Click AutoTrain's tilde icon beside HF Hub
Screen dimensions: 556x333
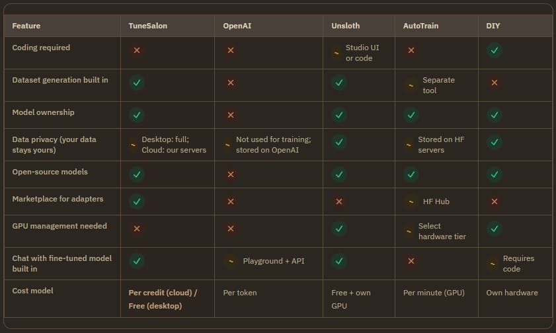tap(411, 202)
